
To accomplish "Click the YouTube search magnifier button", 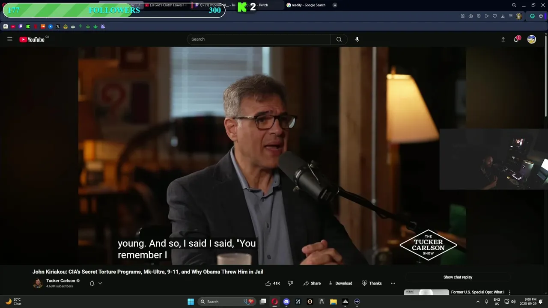I will (339, 39).
